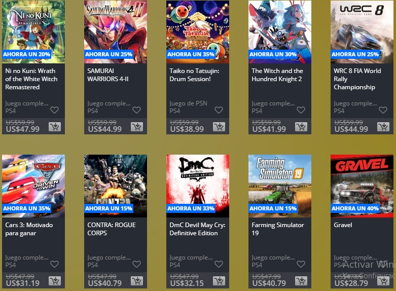Add Taiko no Tatsujin to cart

pos(219,127)
